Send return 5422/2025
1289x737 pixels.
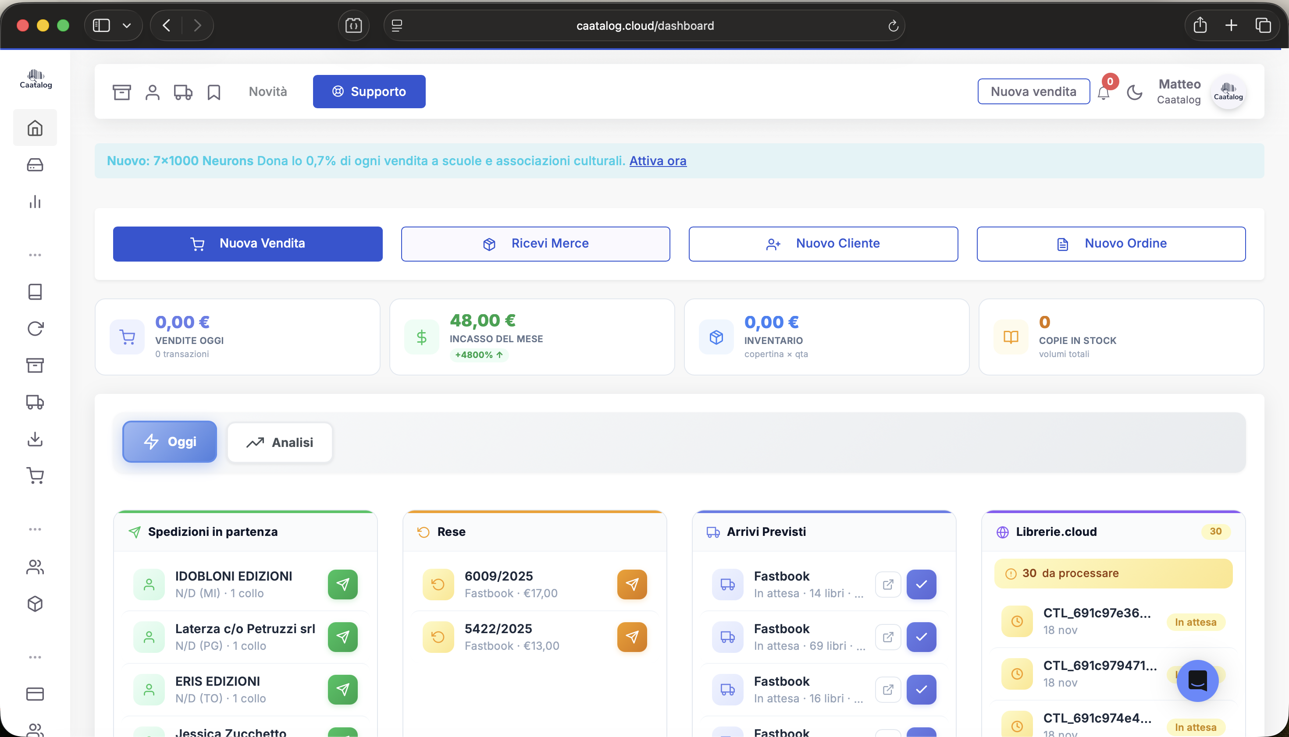click(x=632, y=637)
